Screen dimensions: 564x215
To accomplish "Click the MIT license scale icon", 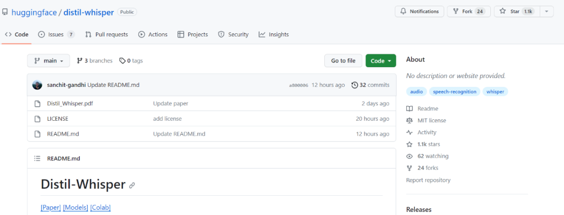I will tap(409, 121).
